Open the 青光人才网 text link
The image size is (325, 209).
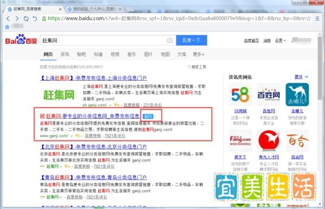pyautogui.click(x=269, y=157)
